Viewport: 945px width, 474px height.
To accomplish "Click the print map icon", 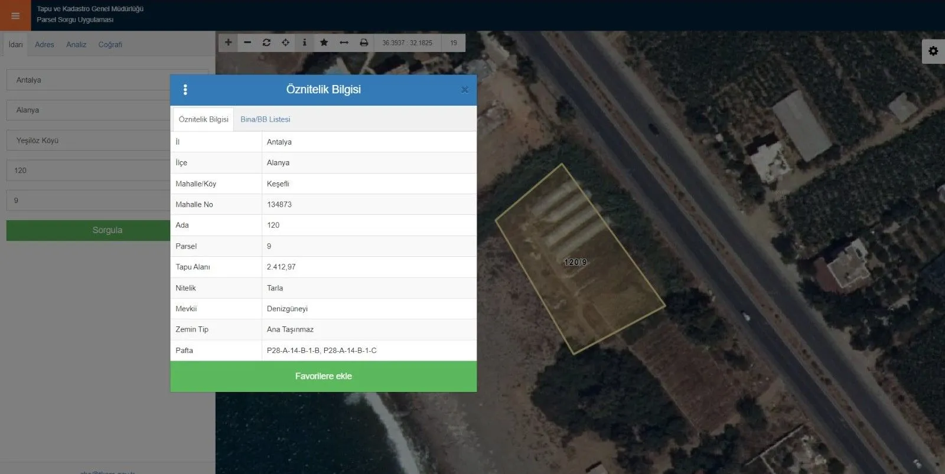I will (364, 43).
